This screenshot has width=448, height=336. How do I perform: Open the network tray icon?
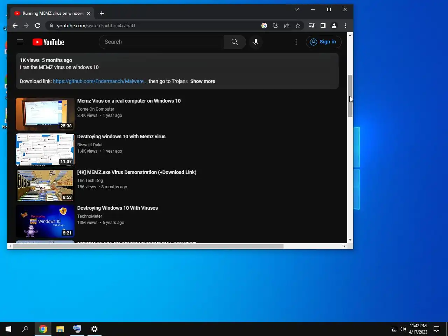tap(394, 329)
